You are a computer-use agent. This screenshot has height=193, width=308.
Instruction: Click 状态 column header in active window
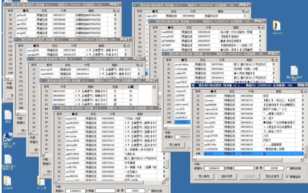(232, 91)
